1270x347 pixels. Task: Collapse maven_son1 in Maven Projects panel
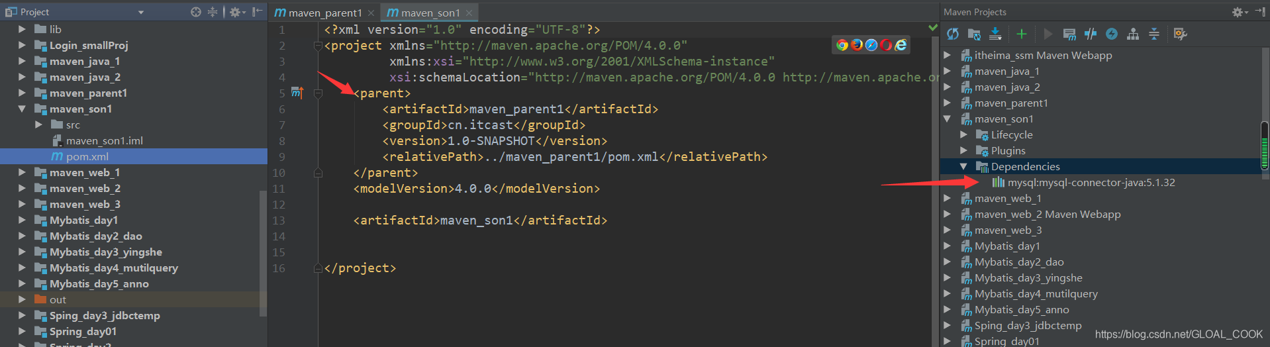(947, 119)
